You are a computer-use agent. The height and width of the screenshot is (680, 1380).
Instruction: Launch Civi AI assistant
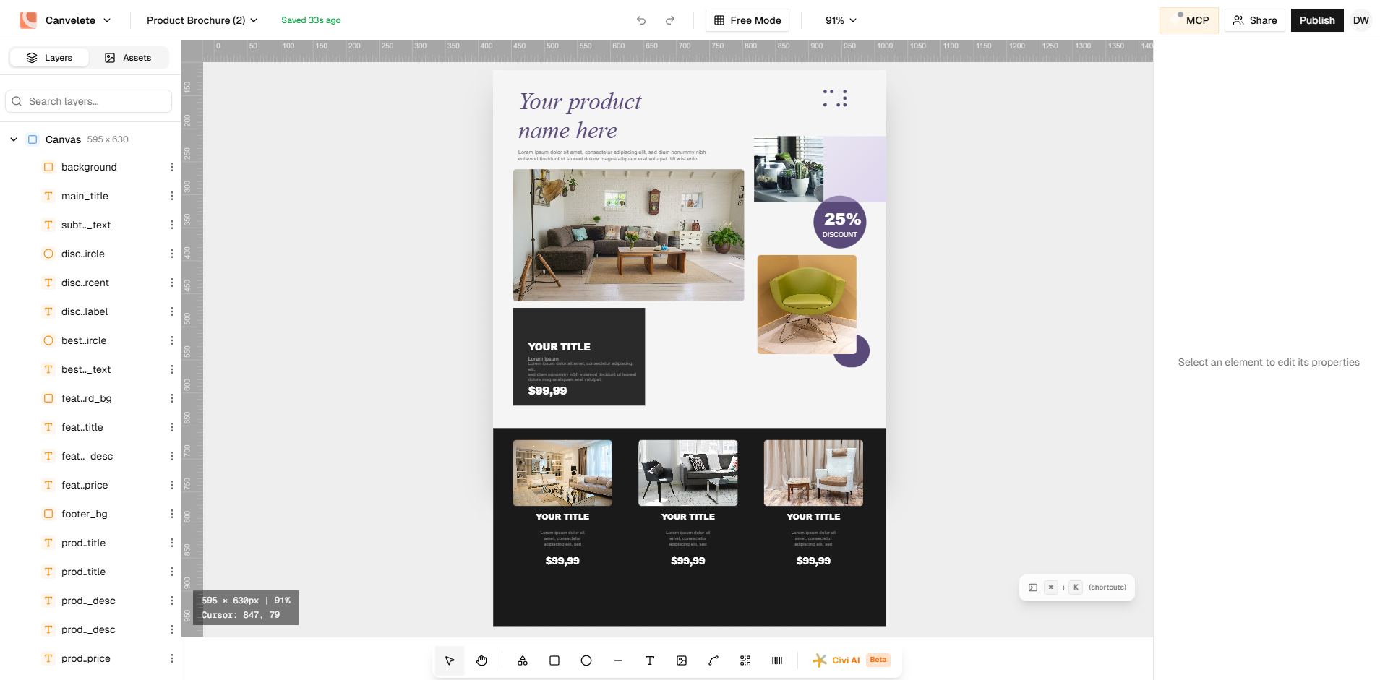point(845,660)
